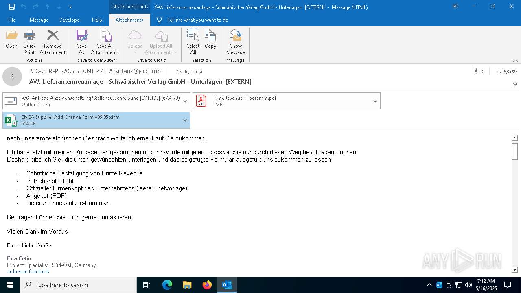Click the vertical scrollbar thumb
Image resolution: width=521 pixels, height=293 pixels.
(514, 151)
